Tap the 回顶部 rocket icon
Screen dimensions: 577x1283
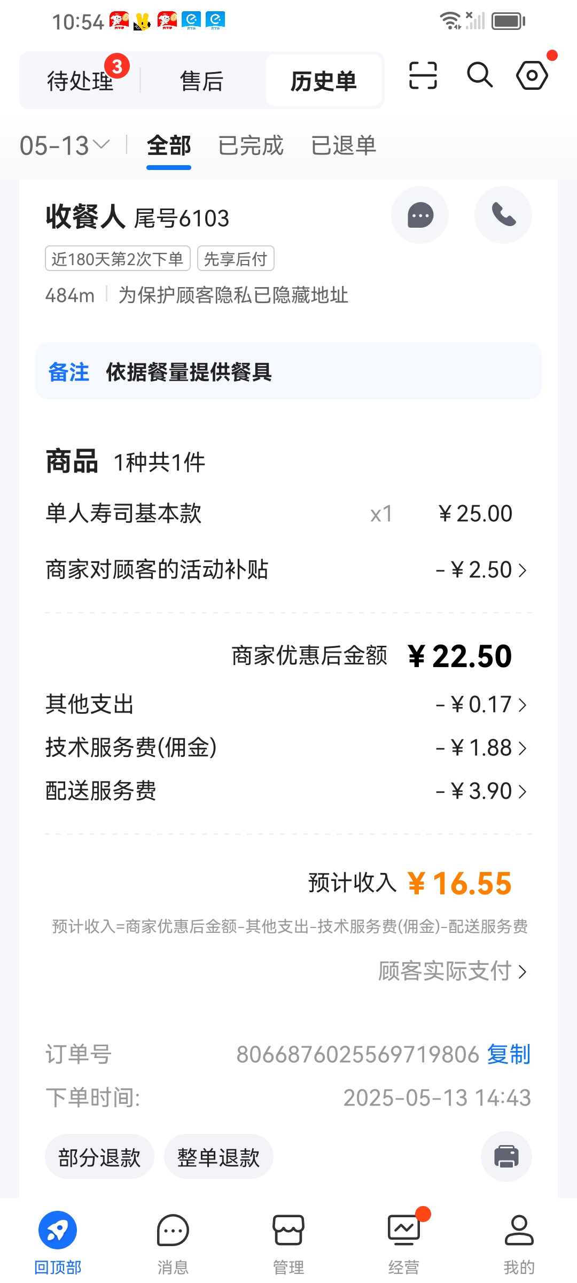[58, 1230]
